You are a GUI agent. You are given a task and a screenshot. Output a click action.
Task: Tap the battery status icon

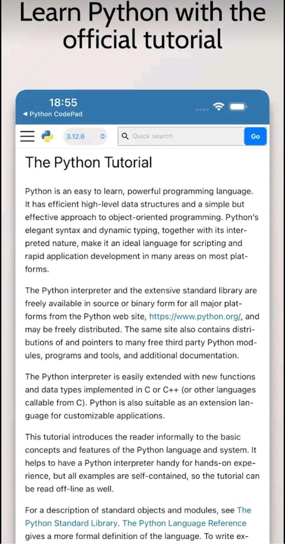point(238,107)
